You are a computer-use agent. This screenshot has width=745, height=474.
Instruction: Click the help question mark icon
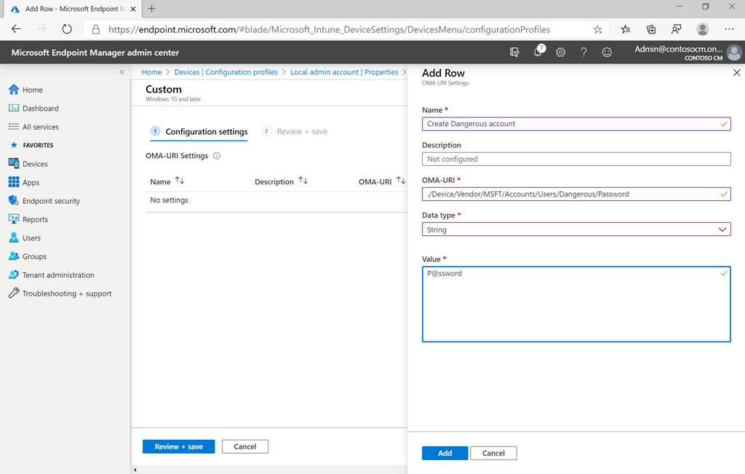point(583,52)
